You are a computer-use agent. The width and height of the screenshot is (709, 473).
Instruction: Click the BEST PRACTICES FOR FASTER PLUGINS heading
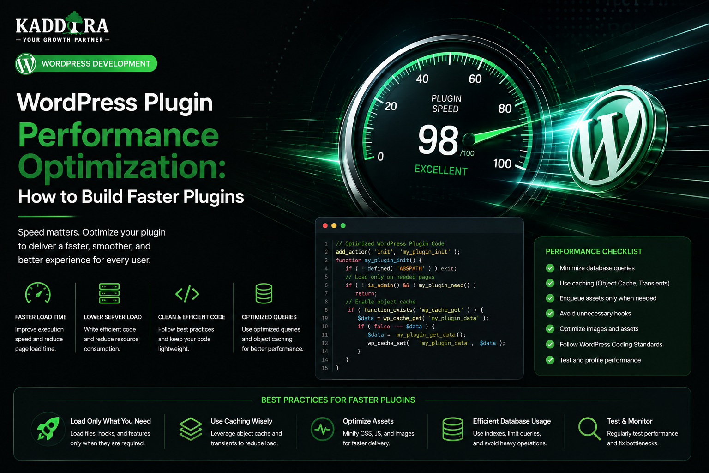point(338,400)
